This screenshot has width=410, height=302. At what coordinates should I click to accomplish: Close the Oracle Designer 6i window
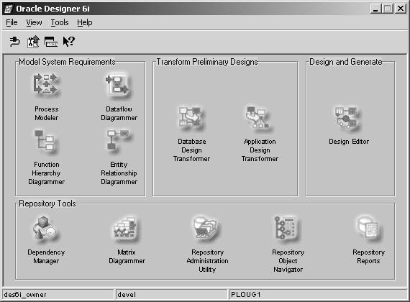pos(401,9)
